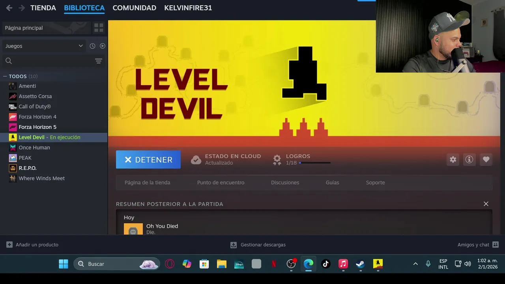
Task: Go back with the left arrow
Action: [x=9, y=8]
